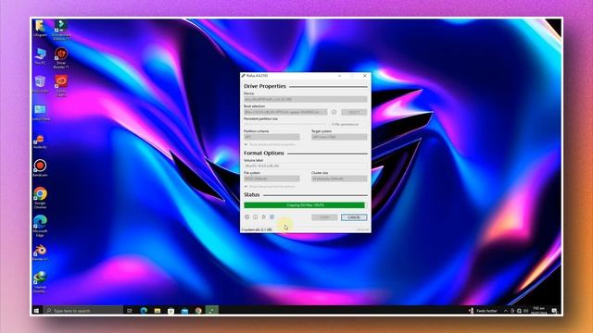This screenshot has width=593, height=333.
Task: Launch the Blender 3.1 desktop shortcut
Action: click(x=40, y=253)
